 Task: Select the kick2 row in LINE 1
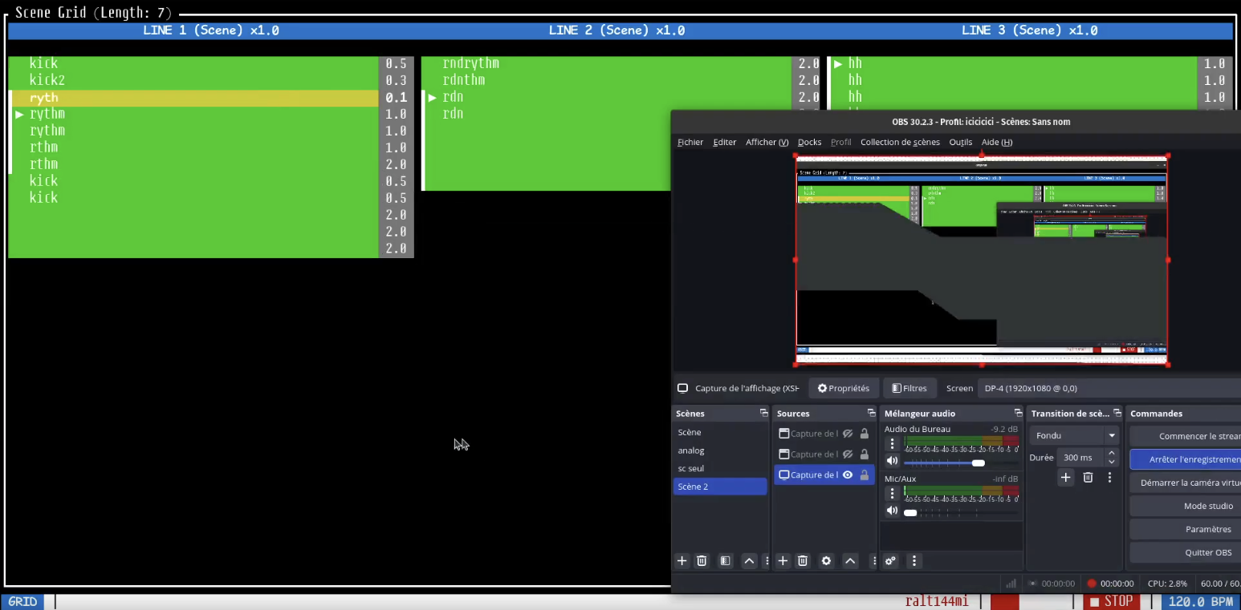193,80
